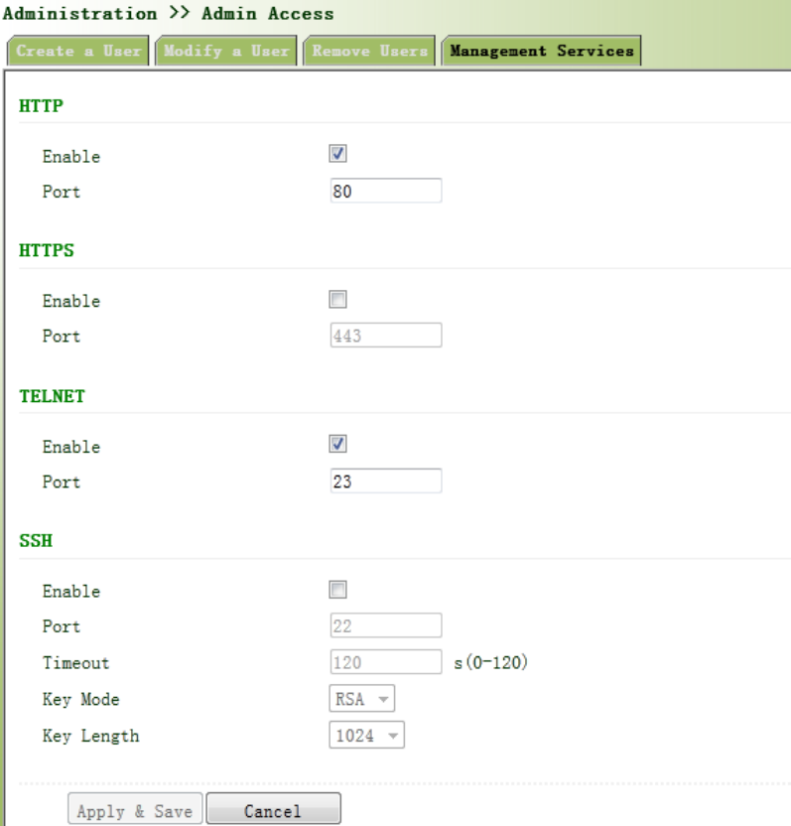The height and width of the screenshot is (826, 791).
Task: Click the Apply & Save button
Action: click(135, 810)
